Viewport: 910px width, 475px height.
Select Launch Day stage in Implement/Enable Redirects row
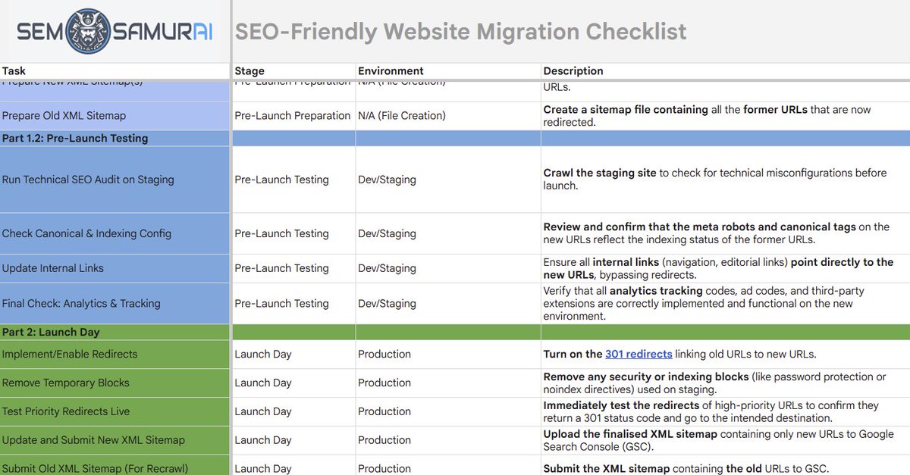[x=293, y=355]
